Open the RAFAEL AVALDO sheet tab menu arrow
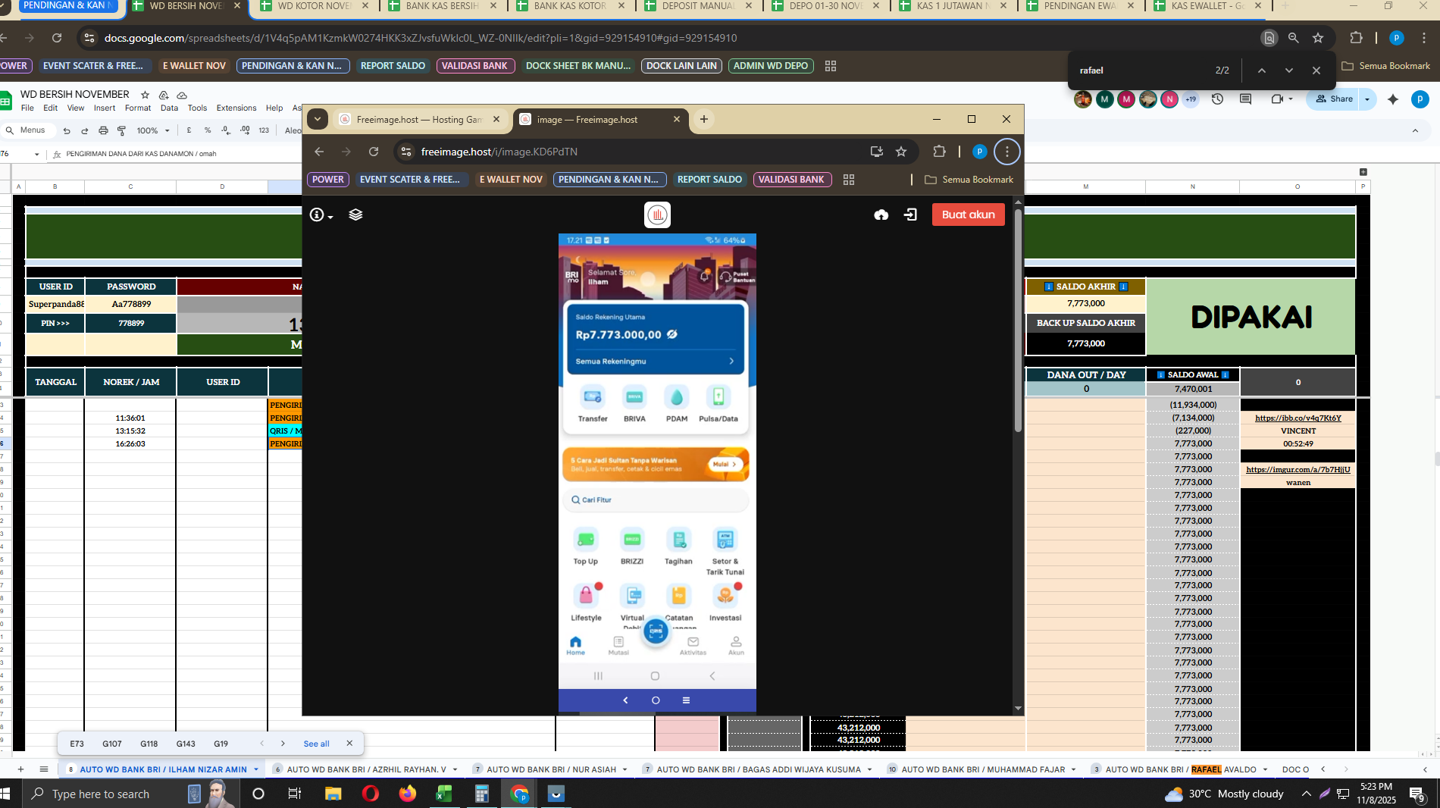Screen dimensions: 1440x808 (1265, 769)
